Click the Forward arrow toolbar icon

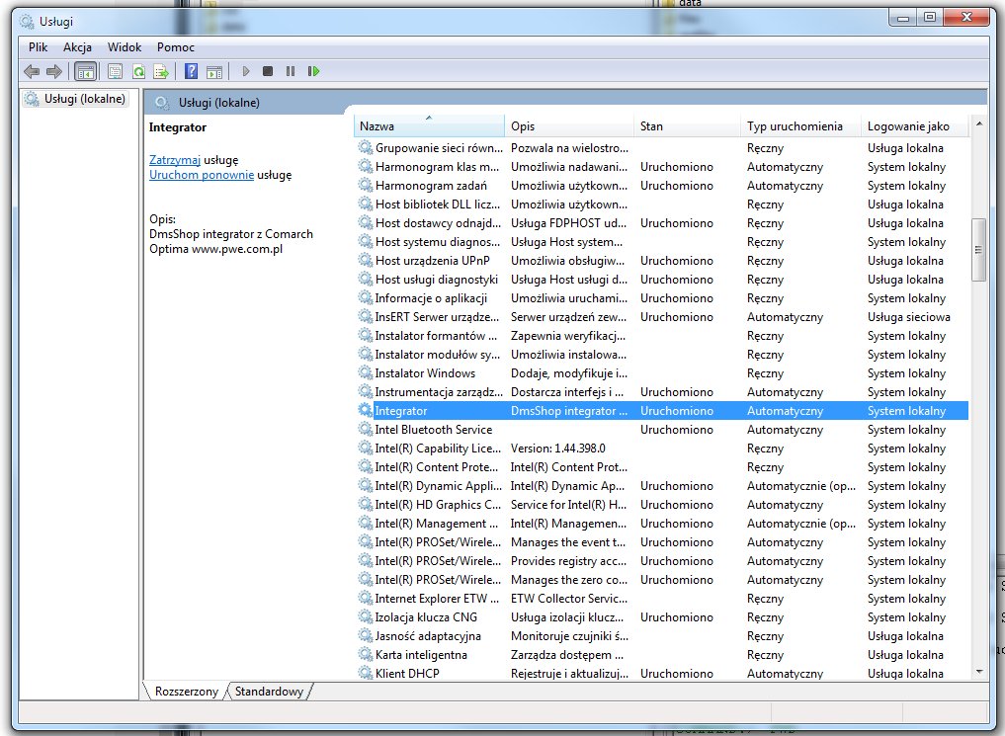(54, 71)
